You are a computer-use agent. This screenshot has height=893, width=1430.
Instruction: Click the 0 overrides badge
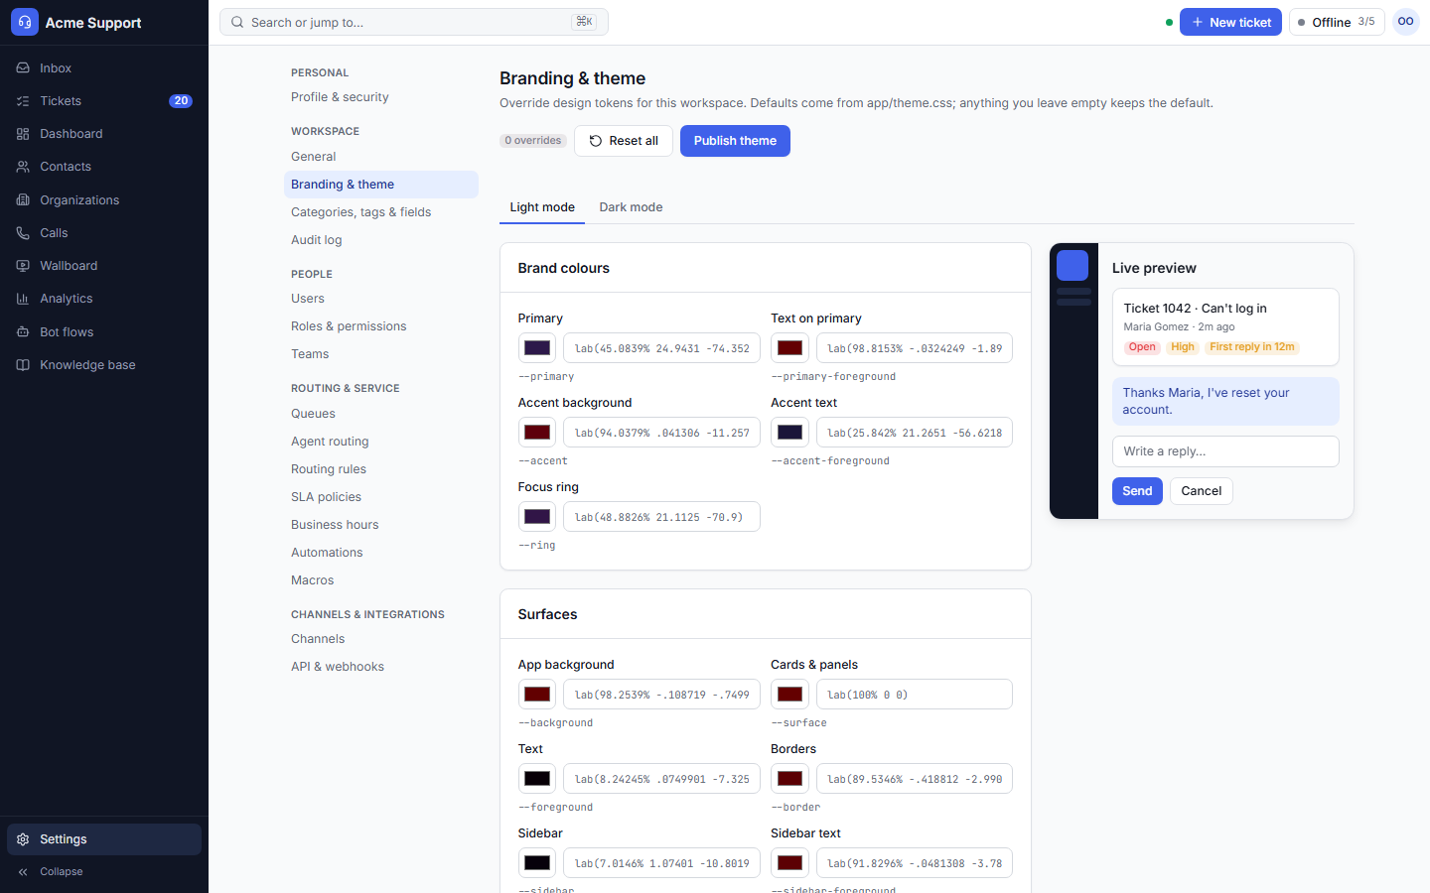point(533,141)
